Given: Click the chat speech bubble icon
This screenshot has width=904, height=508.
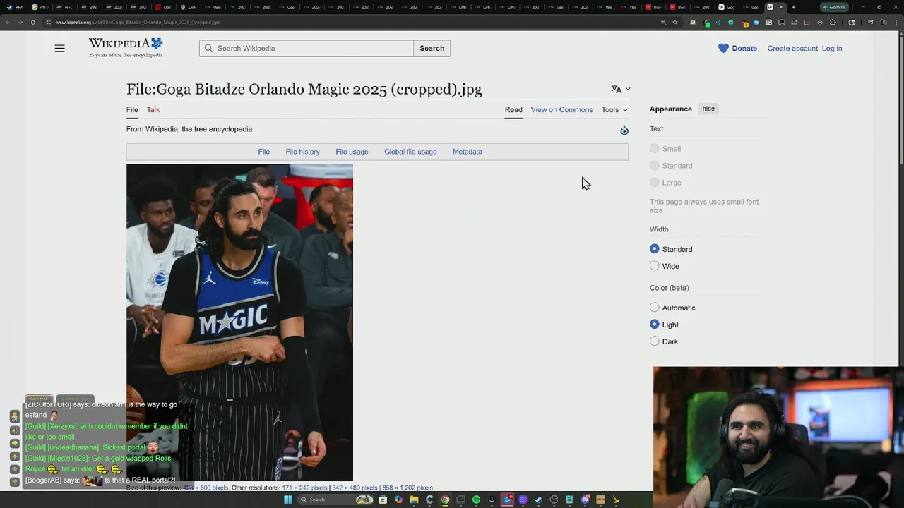Looking at the screenshot, I should 15,443.
